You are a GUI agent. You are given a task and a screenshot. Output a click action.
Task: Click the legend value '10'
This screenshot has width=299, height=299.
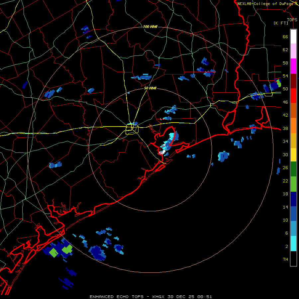(285, 220)
